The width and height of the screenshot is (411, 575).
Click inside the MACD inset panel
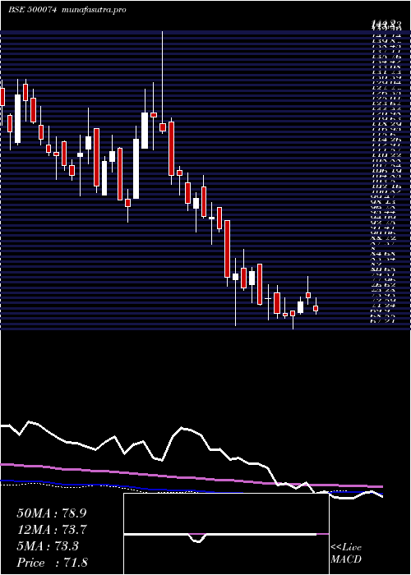coord(226,534)
